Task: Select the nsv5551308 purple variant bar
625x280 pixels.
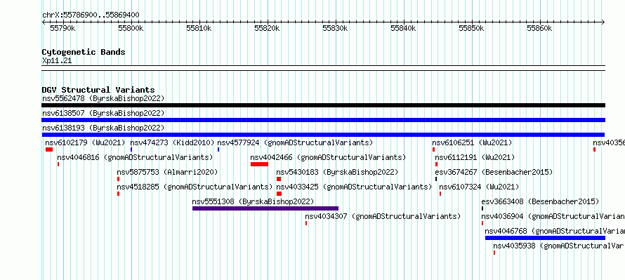Action: (265, 208)
